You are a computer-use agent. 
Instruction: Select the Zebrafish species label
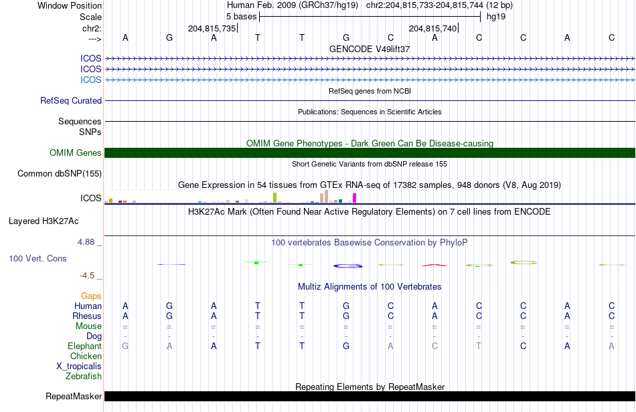(x=83, y=376)
